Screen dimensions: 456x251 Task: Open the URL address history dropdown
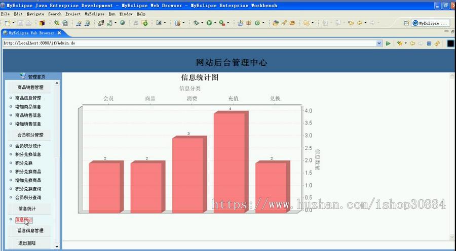tap(379, 44)
